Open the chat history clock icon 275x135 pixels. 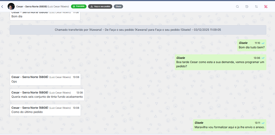click(247, 7)
